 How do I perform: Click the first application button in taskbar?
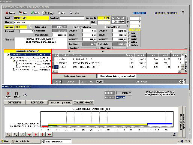[26, 141]
